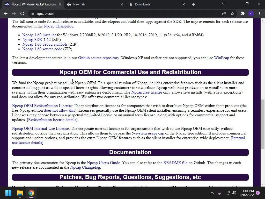Viewport: 265px width, 199px height.
Task: Open Redistribution license details
Action: (52, 120)
